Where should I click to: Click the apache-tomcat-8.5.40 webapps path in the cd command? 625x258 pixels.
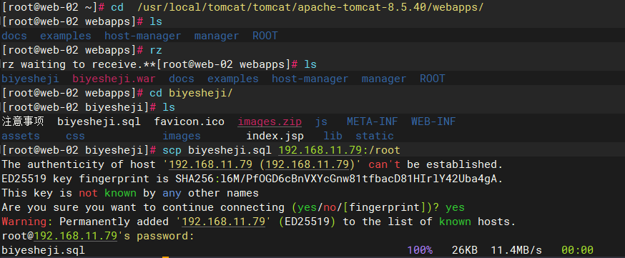[310, 7]
